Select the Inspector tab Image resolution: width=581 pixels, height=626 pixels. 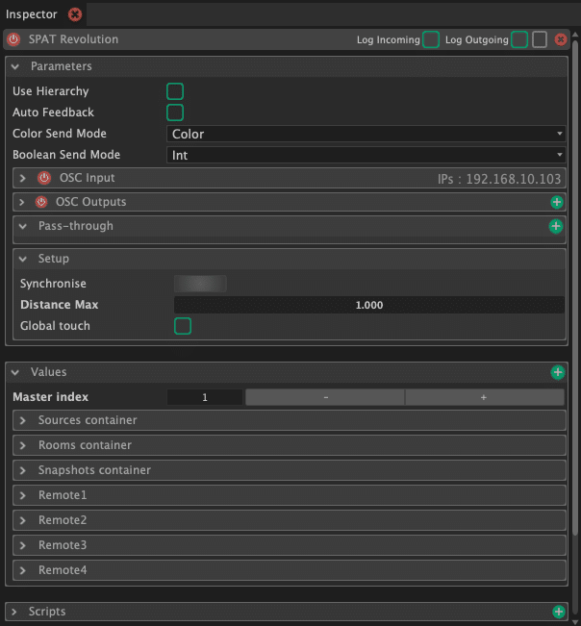32,14
